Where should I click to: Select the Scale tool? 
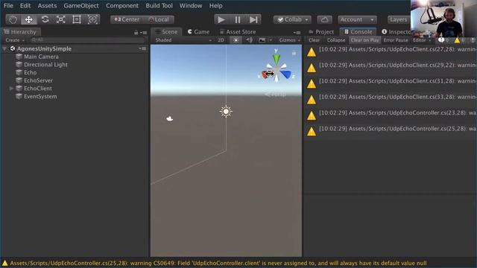(x=61, y=20)
